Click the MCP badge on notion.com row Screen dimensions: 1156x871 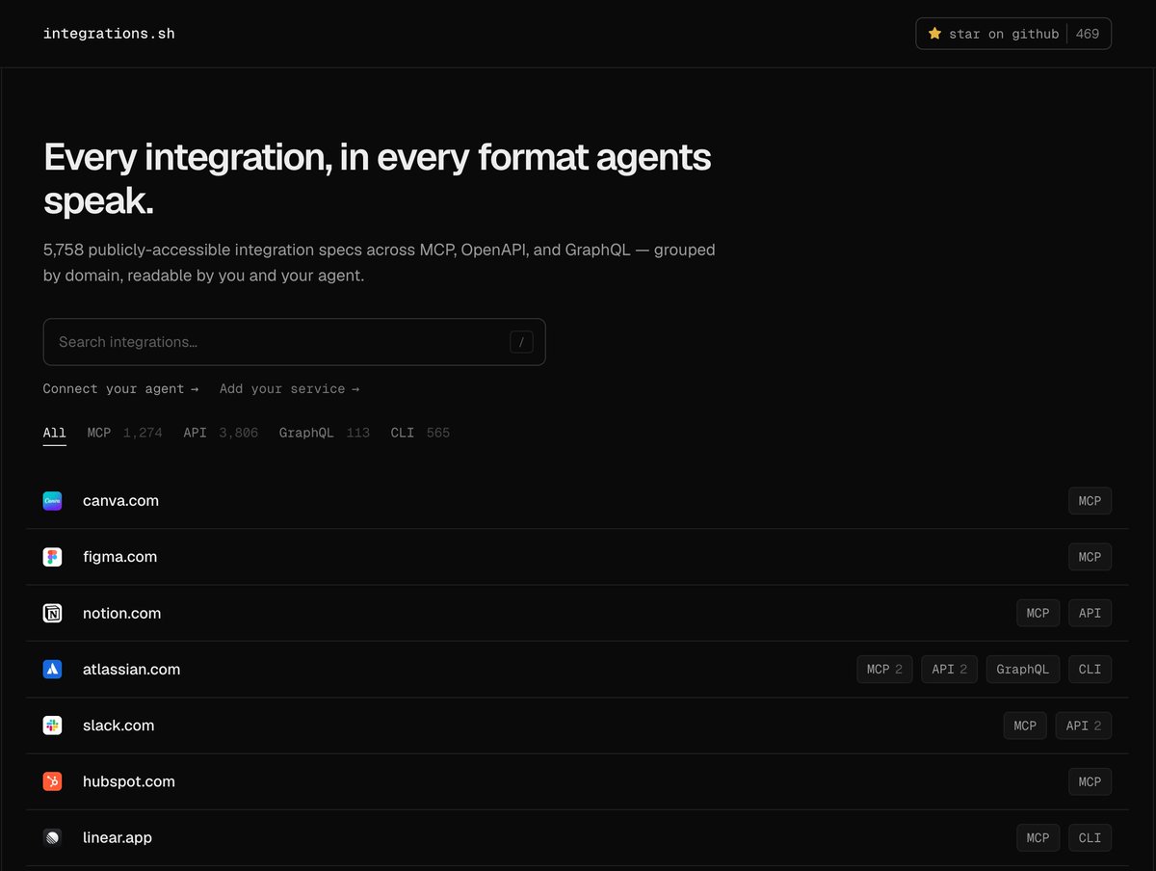[x=1038, y=613]
